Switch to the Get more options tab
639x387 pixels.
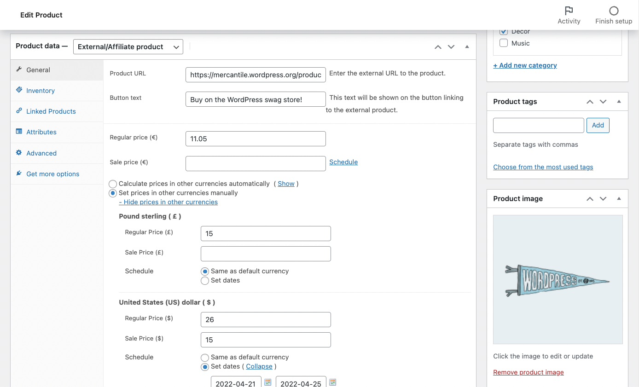coord(52,174)
